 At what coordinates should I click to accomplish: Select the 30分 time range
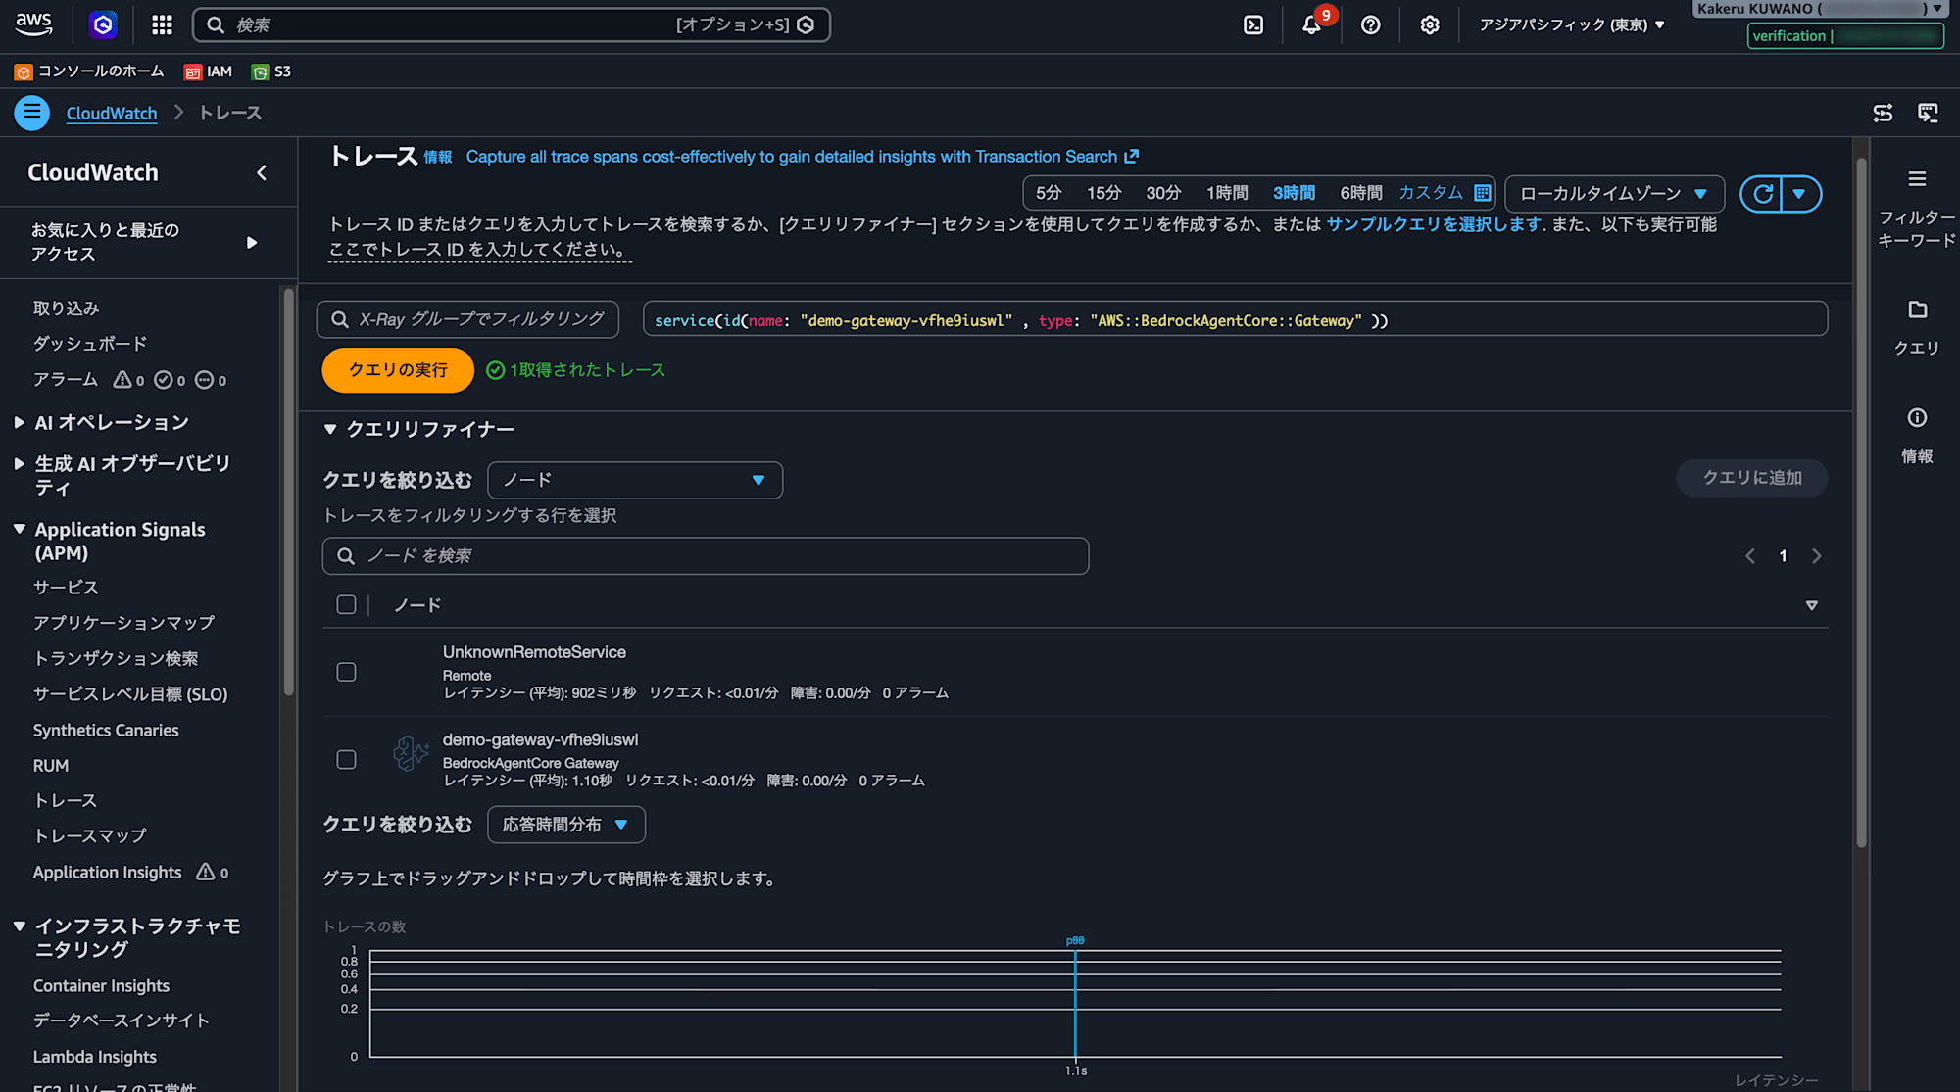click(1163, 193)
